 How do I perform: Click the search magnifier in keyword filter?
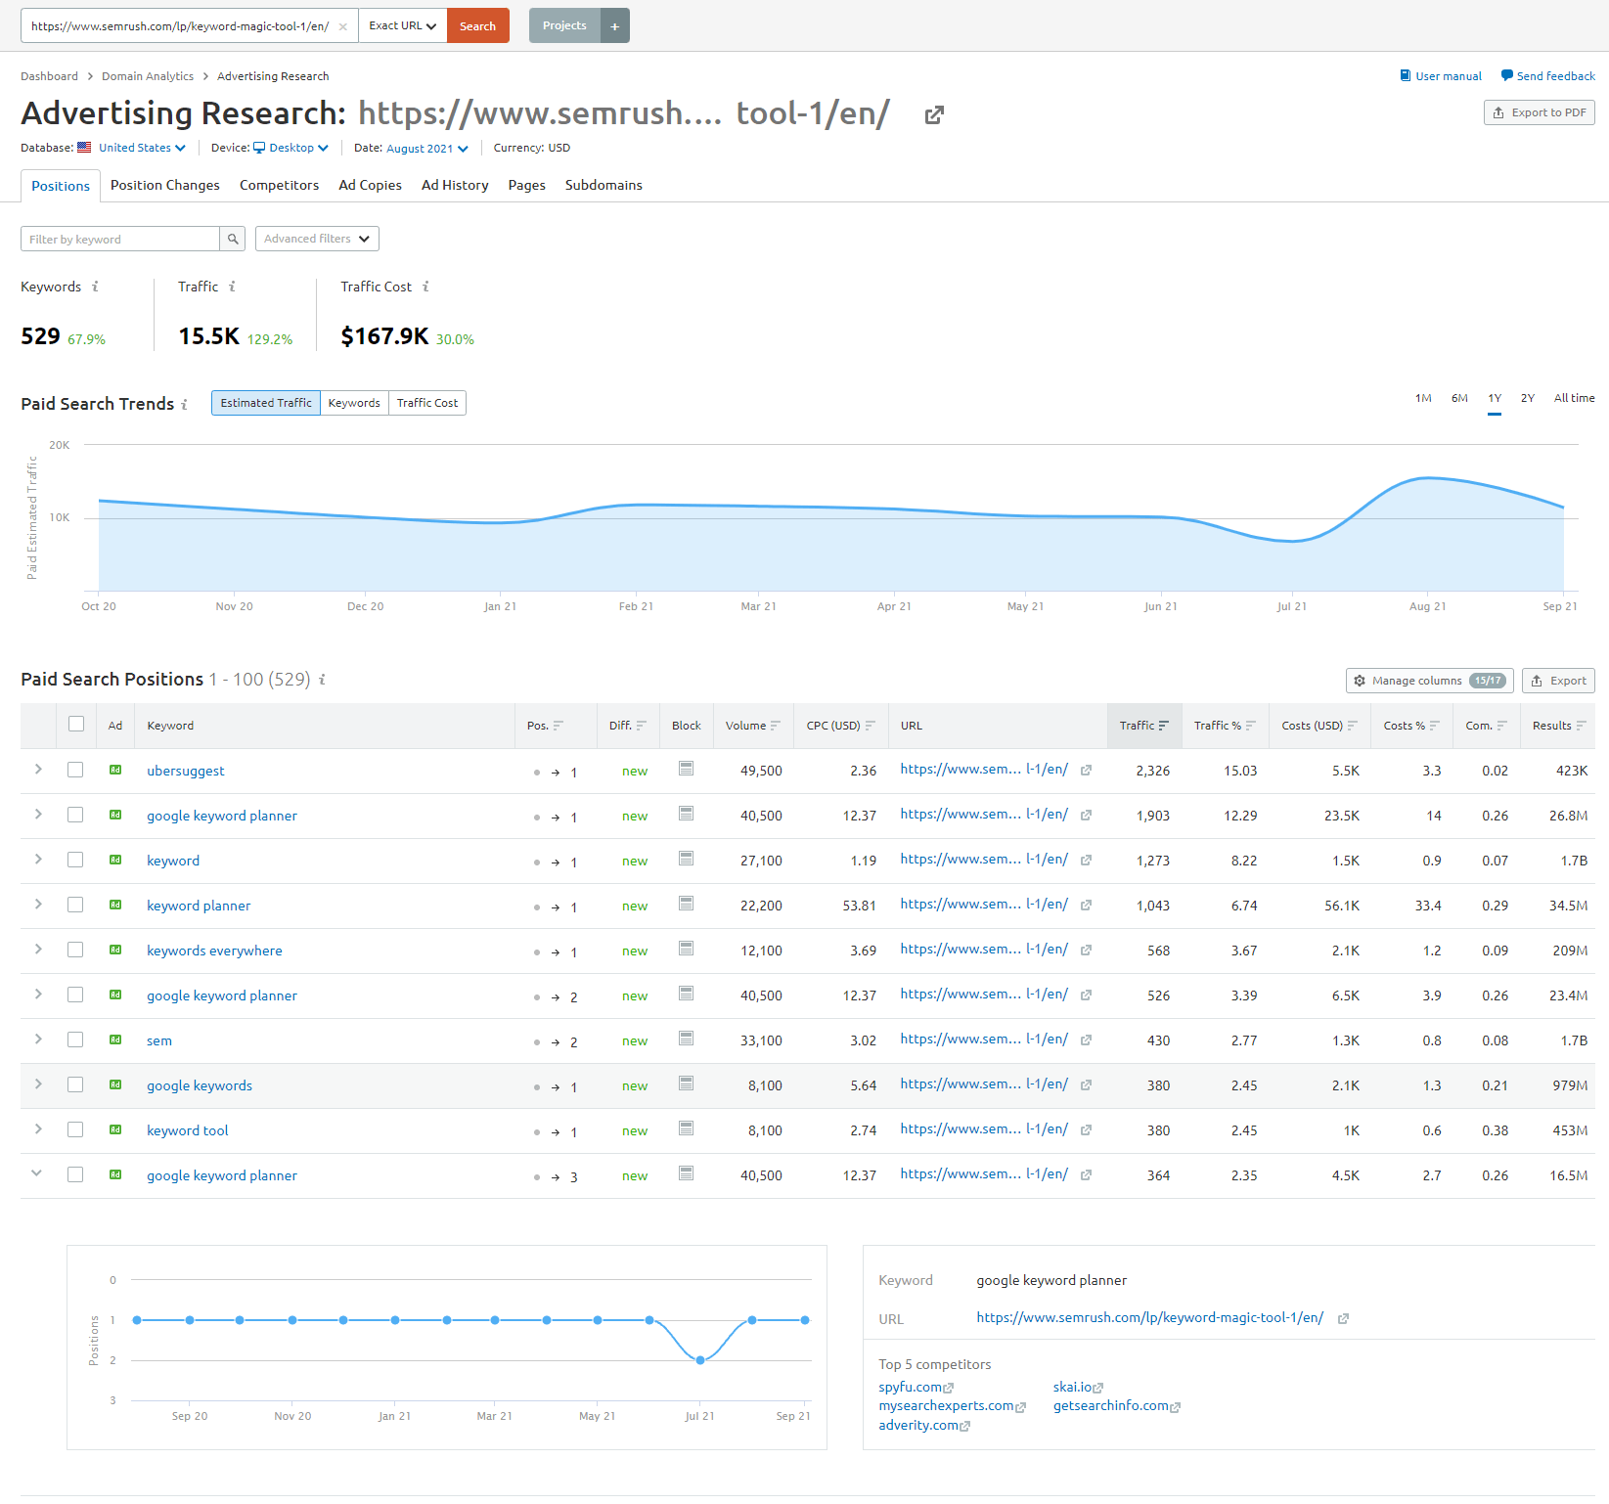click(233, 239)
